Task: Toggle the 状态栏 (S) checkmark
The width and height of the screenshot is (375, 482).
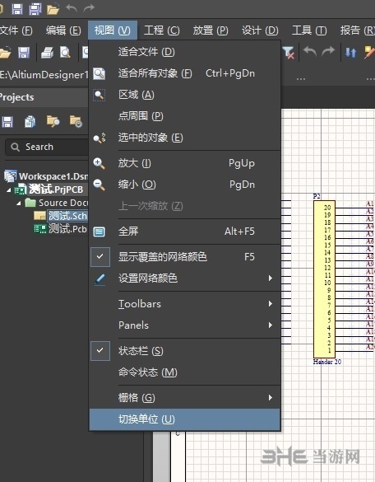Action: [x=100, y=351]
